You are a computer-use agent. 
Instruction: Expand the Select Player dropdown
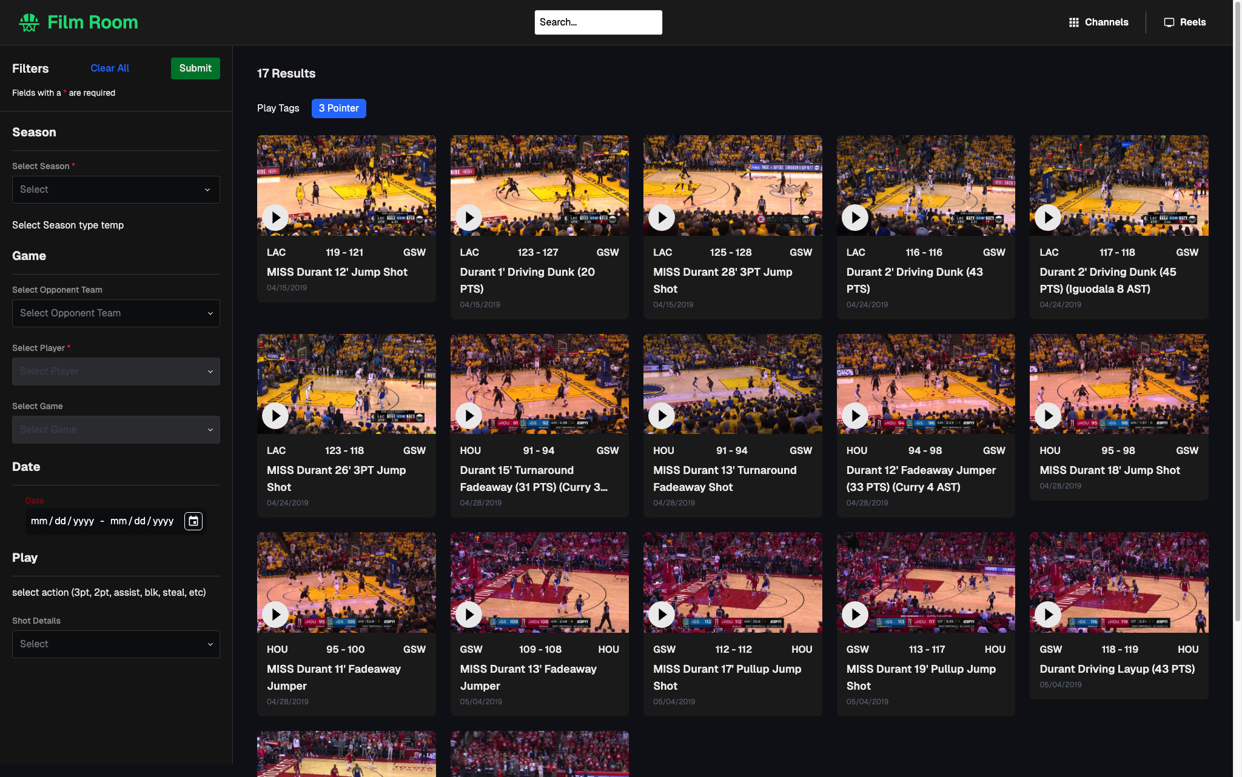tap(116, 371)
